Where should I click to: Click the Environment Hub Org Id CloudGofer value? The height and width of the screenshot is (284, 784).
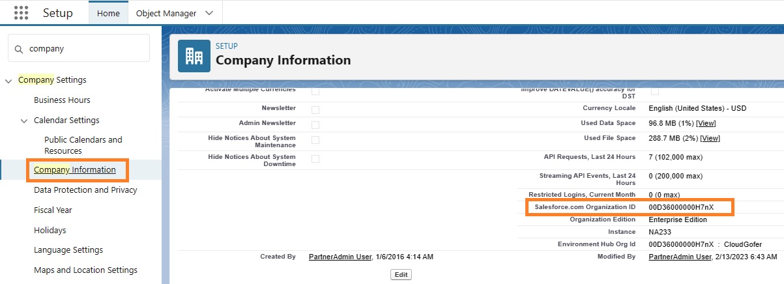(x=705, y=244)
